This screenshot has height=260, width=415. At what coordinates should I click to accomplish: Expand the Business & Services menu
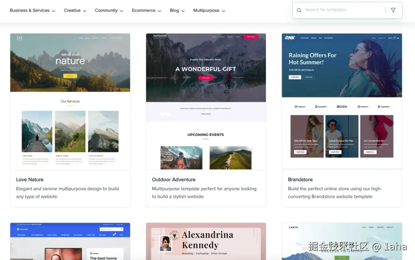coord(32,11)
